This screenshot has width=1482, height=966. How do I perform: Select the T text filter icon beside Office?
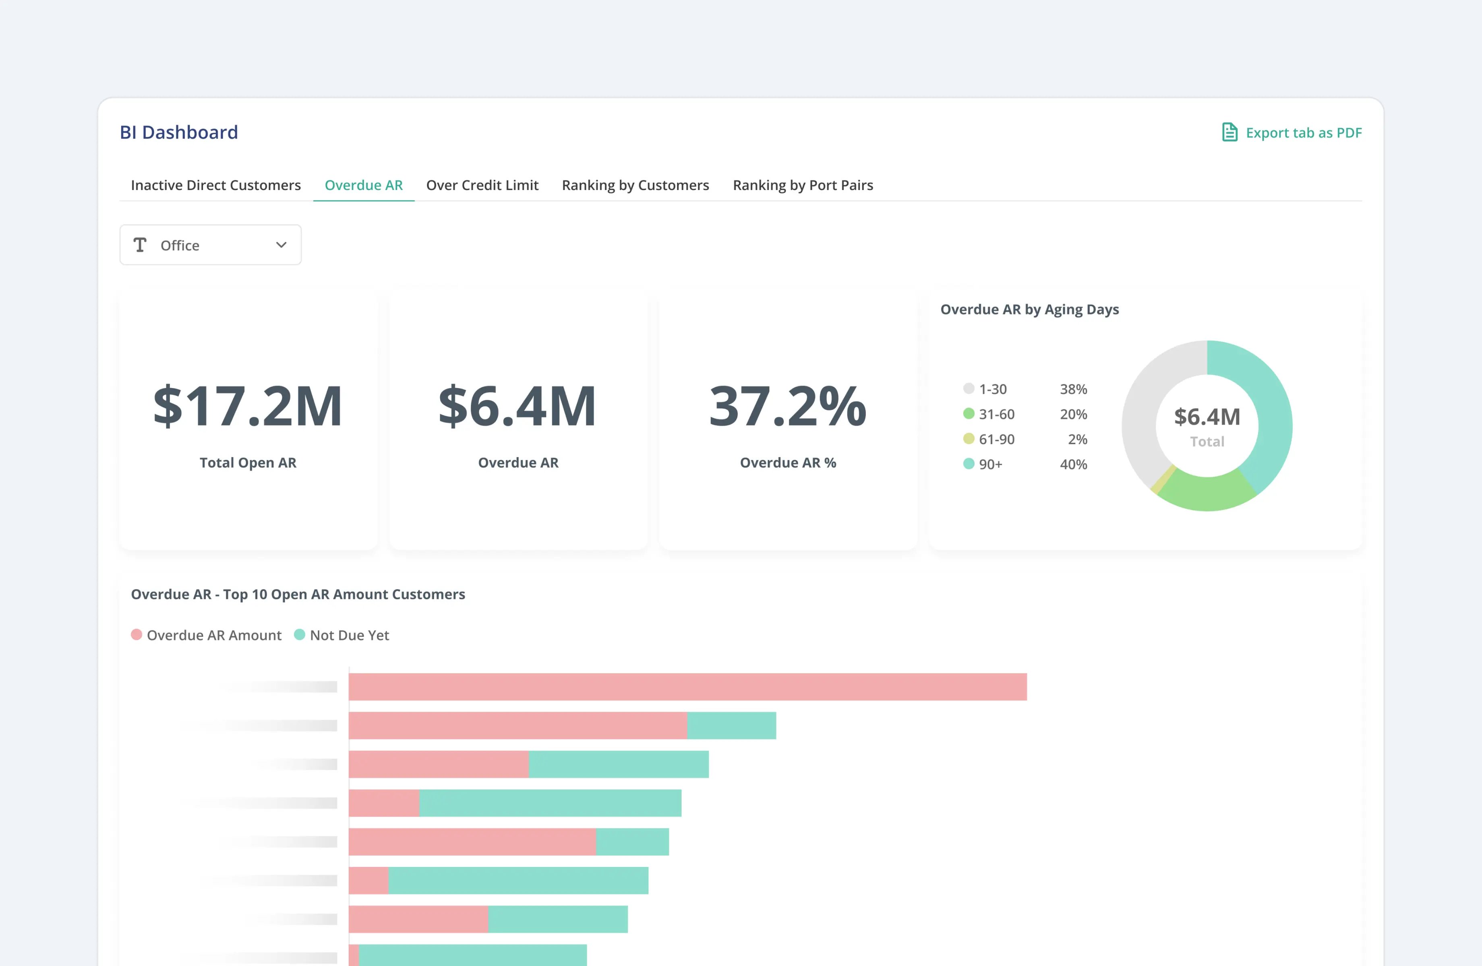coord(141,245)
